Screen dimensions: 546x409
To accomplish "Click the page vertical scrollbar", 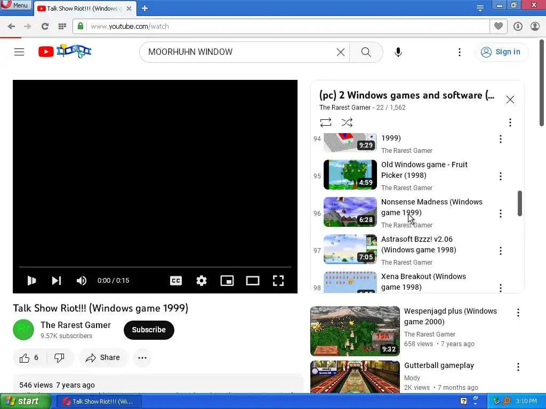I will click(x=542, y=84).
